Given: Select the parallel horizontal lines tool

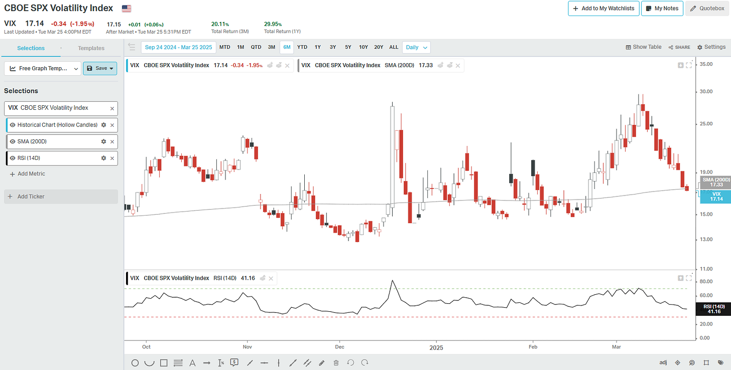Looking at the screenshot, I should point(178,363).
